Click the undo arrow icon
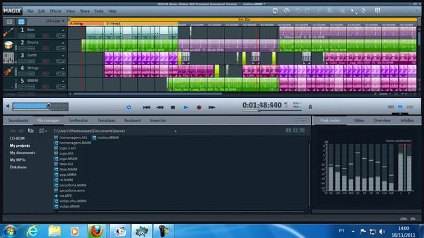 [297, 11]
